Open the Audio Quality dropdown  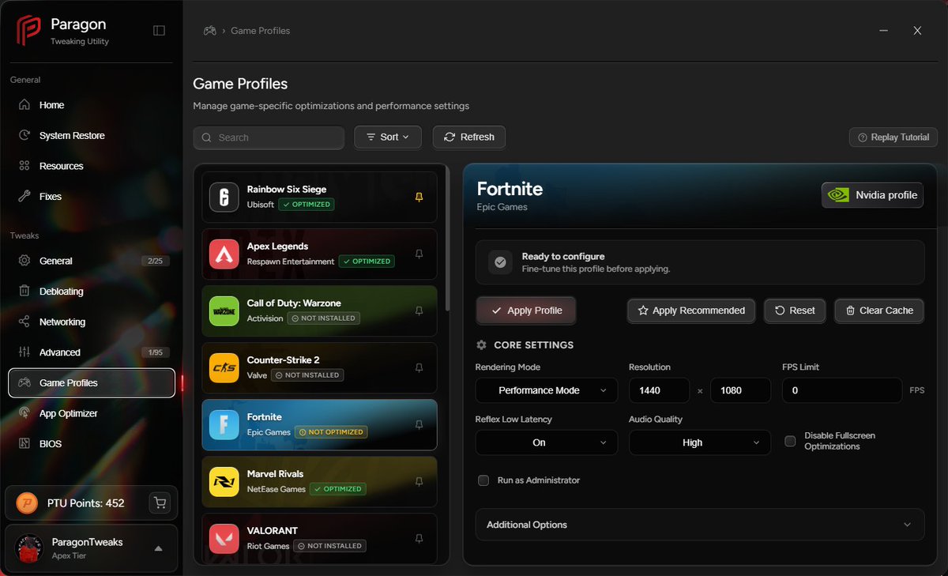[x=700, y=442]
